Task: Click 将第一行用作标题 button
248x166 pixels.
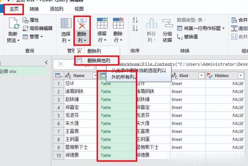Action: [x=199, y=28]
